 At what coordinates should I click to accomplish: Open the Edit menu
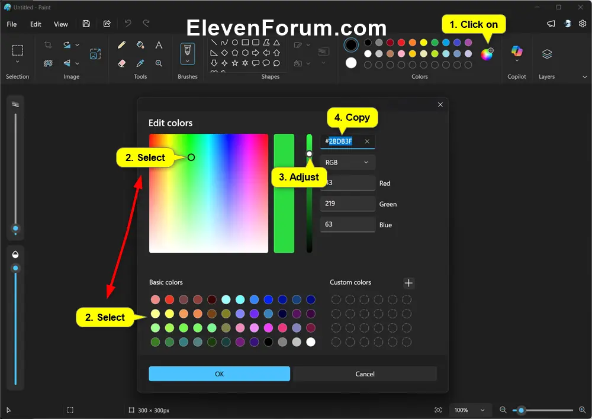coord(36,24)
